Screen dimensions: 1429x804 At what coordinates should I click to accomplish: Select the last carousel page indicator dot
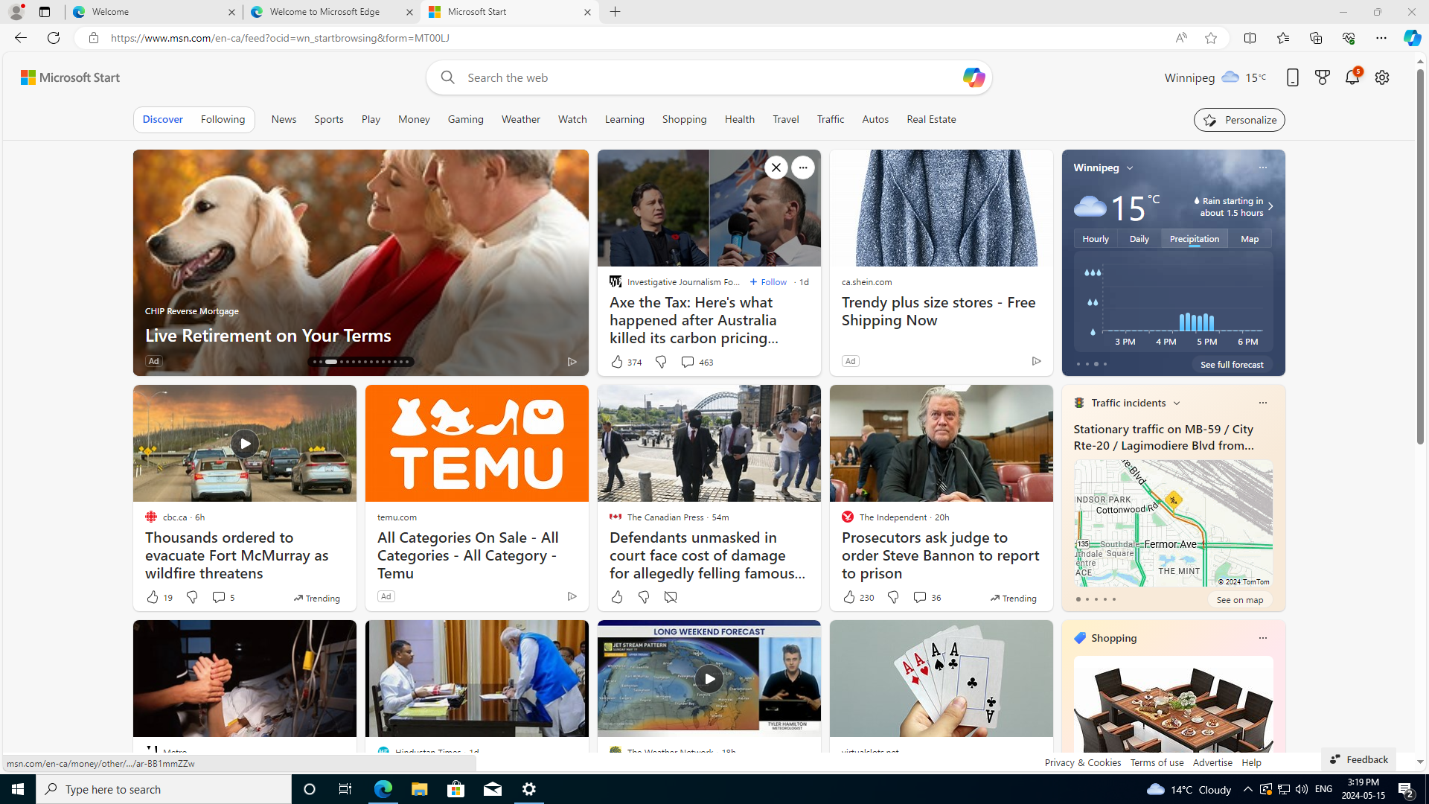click(406, 363)
